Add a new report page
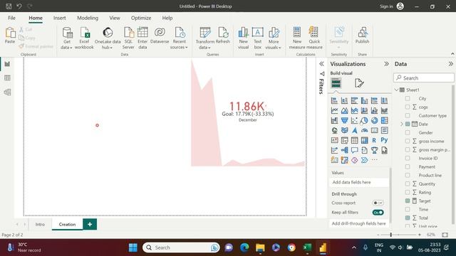Viewport: 456px width, 256px height. [x=90, y=225]
